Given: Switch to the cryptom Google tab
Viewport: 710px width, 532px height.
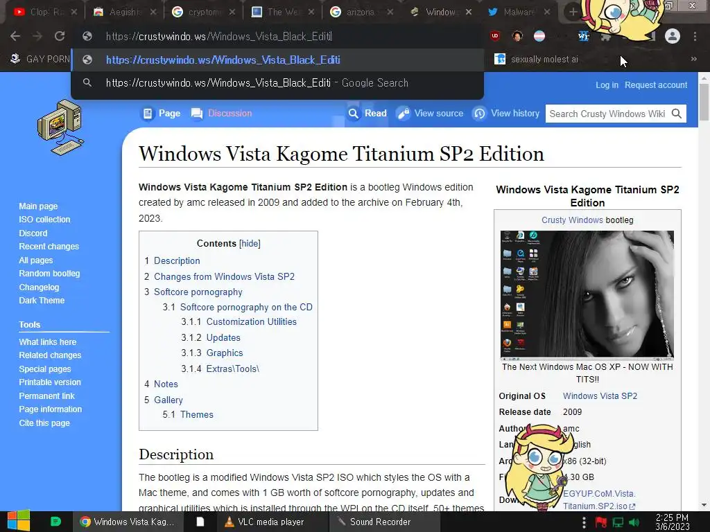Looking at the screenshot, I should (203, 12).
